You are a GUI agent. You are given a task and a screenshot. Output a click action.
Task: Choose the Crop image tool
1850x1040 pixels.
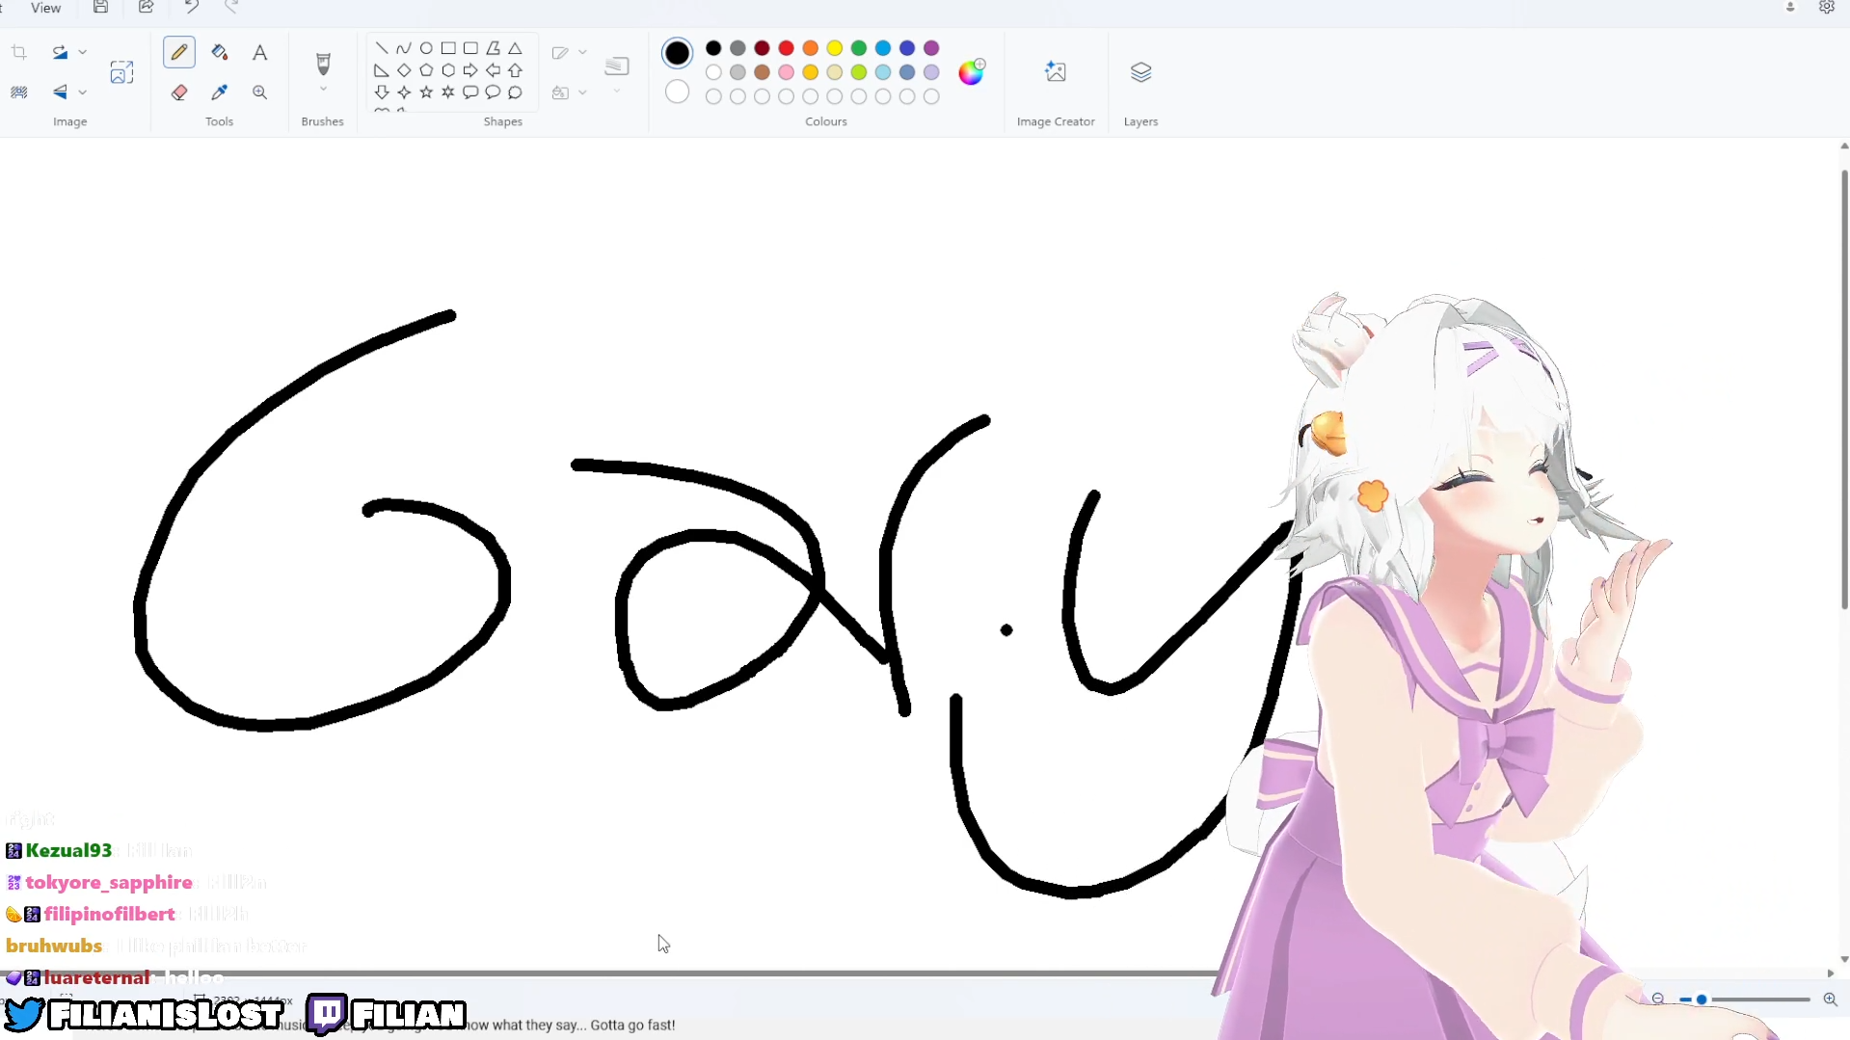[x=19, y=52]
